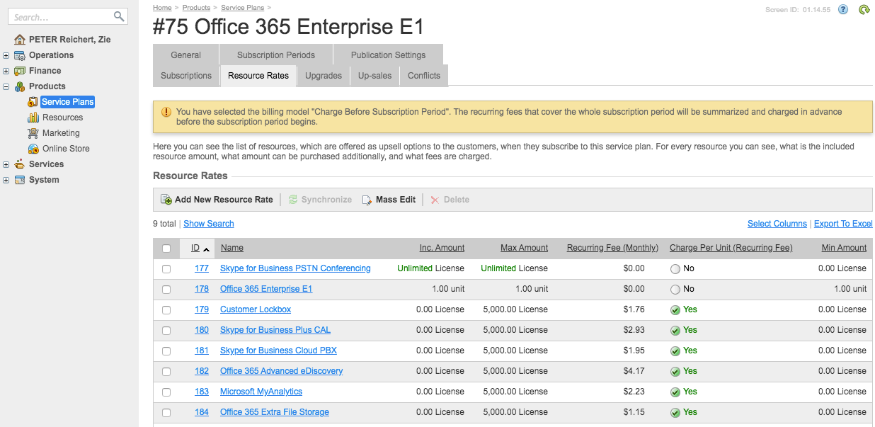Viewport: 875px width, 427px height.
Task: Click the home icon beside PETER Reichert
Action: [20, 40]
